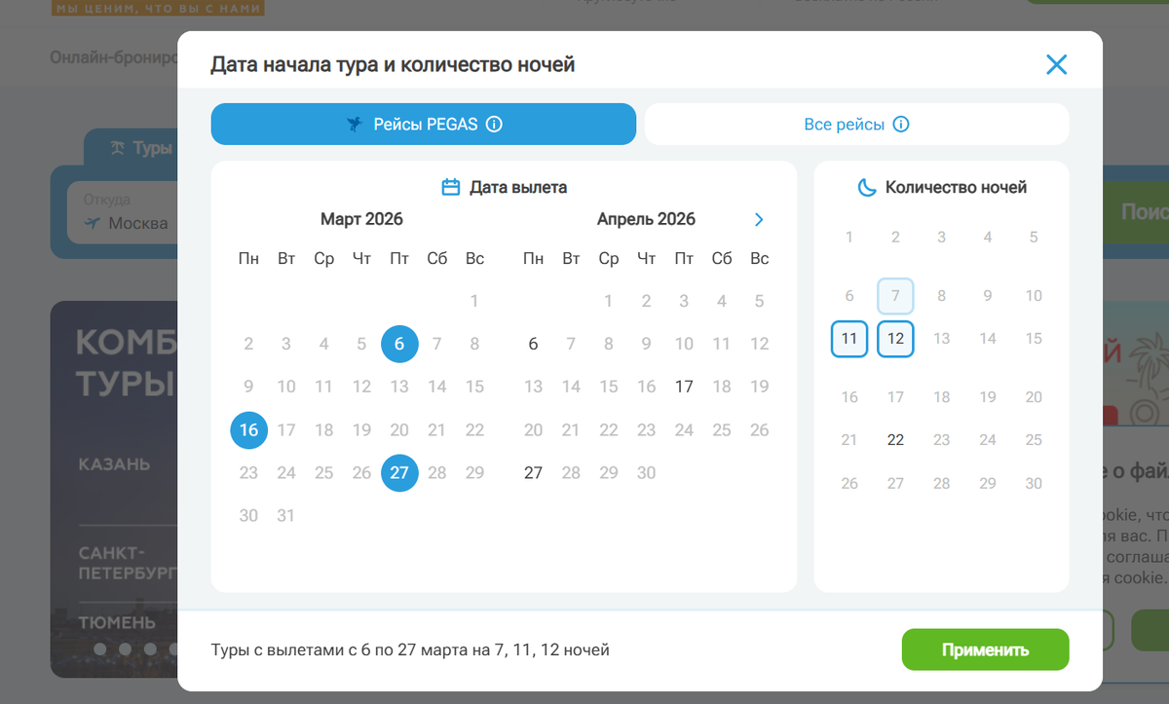
Task: Select April 6 departure date
Action: point(533,344)
